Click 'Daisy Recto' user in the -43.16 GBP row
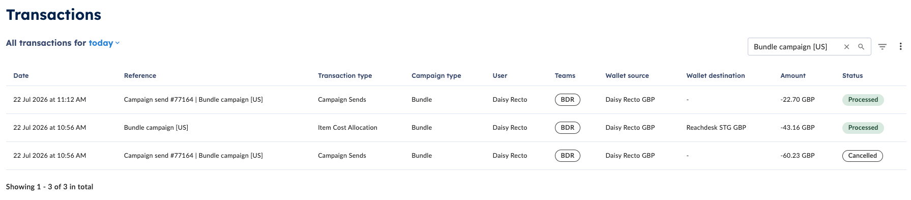 coord(510,128)
